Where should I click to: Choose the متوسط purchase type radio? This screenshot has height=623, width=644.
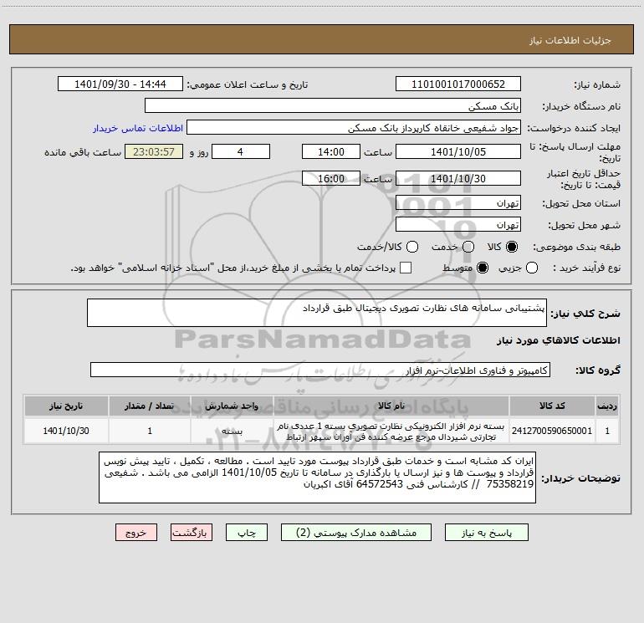[483, 268]
